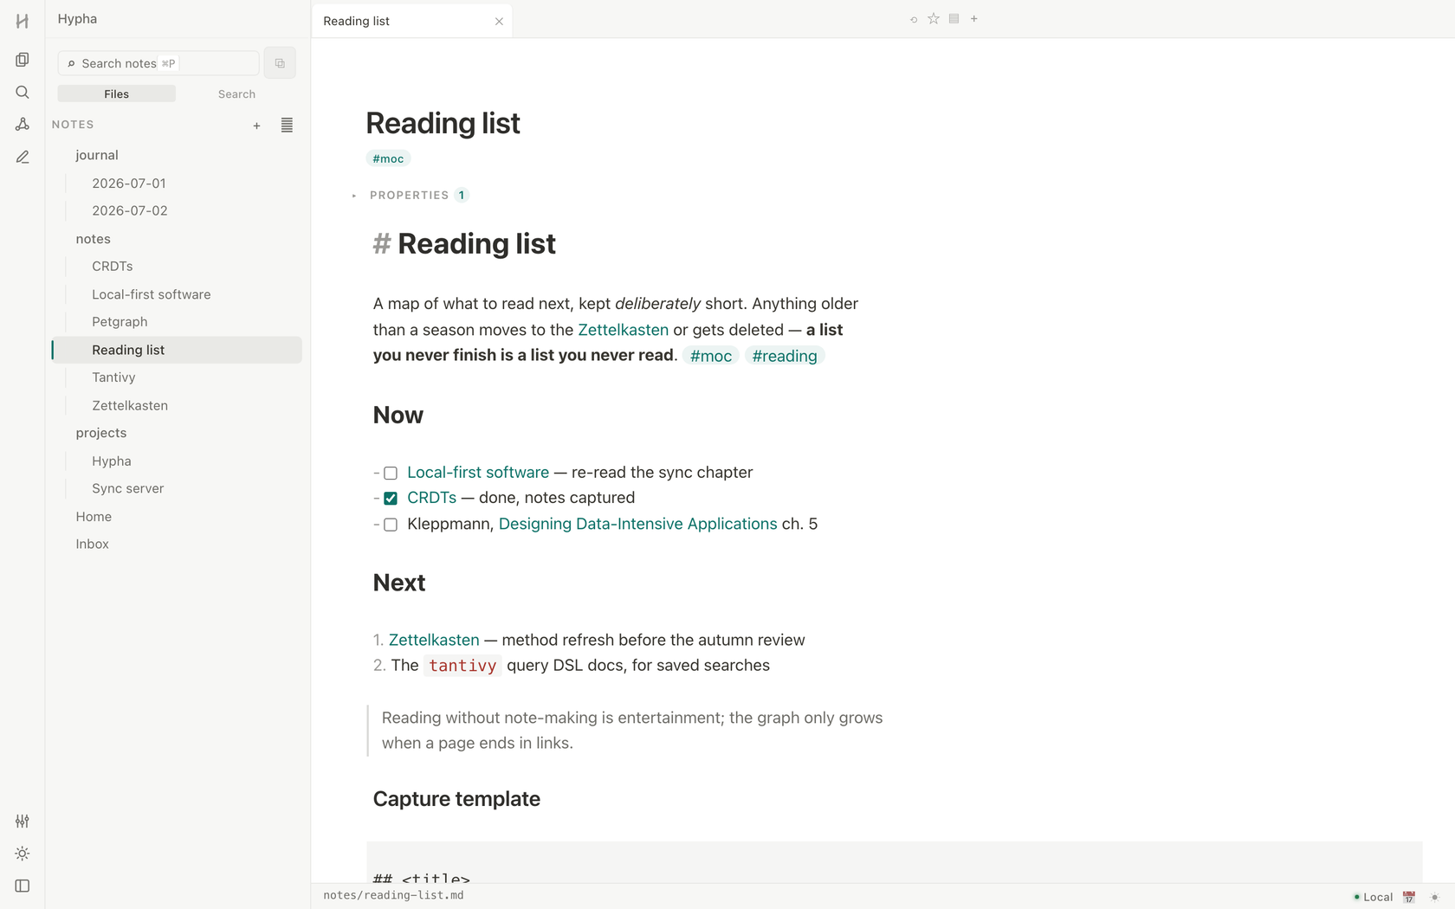Click the sun icon in the status bar
The image size is (1455, 909).
[x=1434, y=897]
